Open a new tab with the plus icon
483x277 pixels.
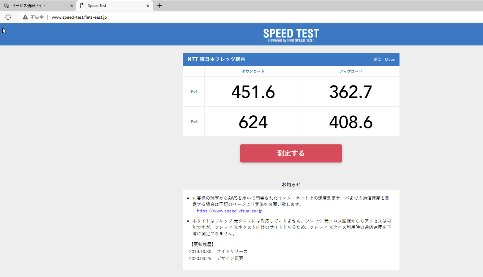point(160,6)
